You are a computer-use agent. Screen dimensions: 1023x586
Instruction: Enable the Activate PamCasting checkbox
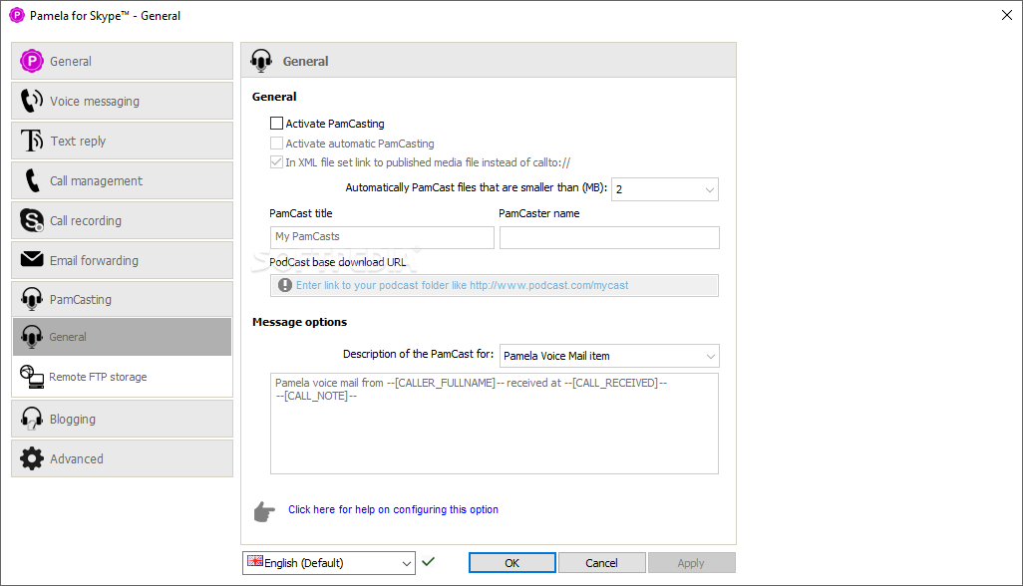pyautogui.click(x=276, y=124)
